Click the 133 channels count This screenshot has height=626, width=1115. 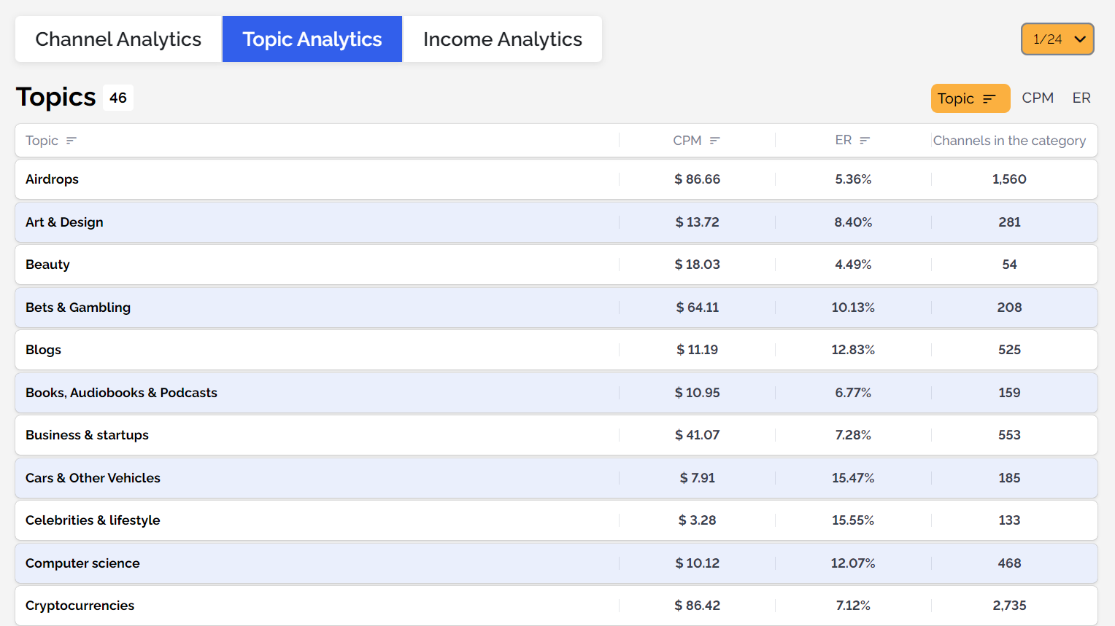1009,520
